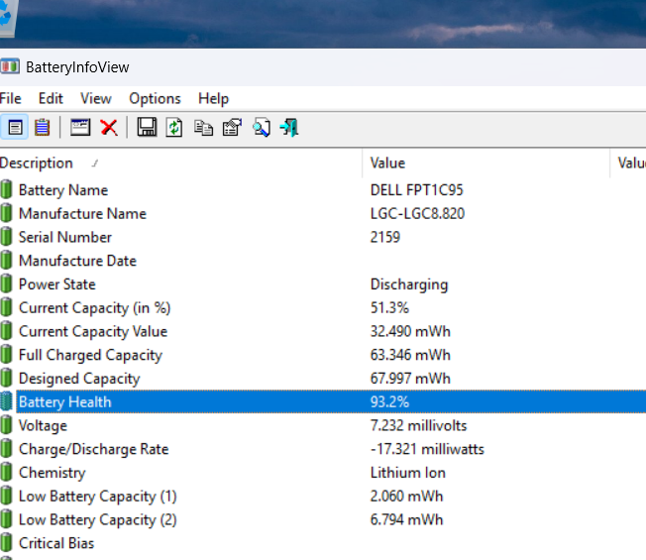Click the serial number value 2159

pyautogui.click(x=385, y=237)
